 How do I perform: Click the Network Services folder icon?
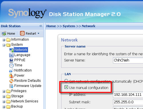click(x=8, y=102)
